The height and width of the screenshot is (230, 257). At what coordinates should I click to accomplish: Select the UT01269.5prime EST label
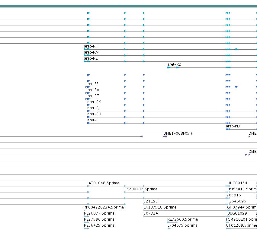[x=241, y=225]
